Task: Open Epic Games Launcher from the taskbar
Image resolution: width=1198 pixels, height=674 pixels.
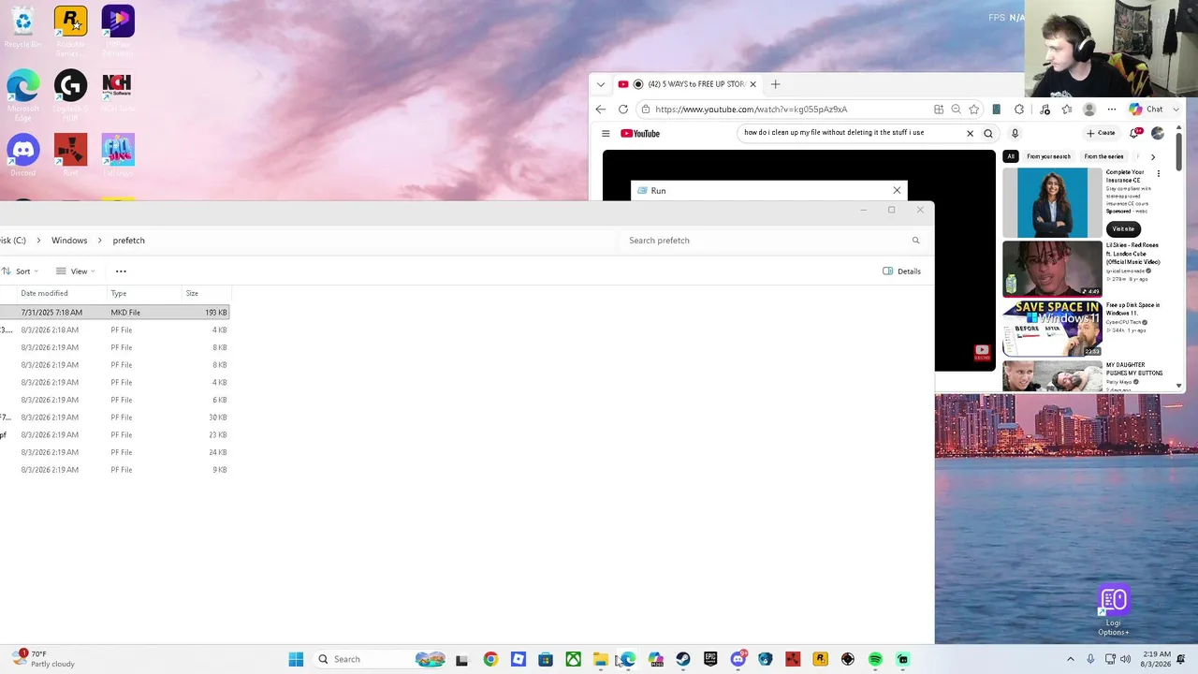Action: (710, 659)
